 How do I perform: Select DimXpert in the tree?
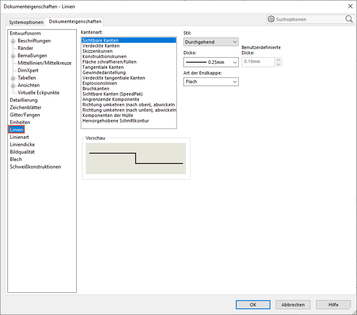pos(28,70)
